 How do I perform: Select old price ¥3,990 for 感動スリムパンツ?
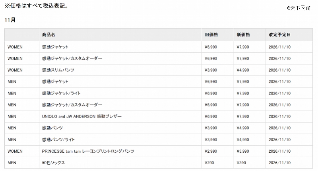click(211, 70)
